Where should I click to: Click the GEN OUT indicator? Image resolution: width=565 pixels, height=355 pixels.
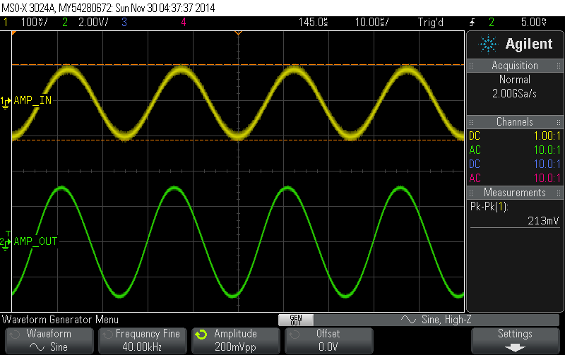[296, 320]
